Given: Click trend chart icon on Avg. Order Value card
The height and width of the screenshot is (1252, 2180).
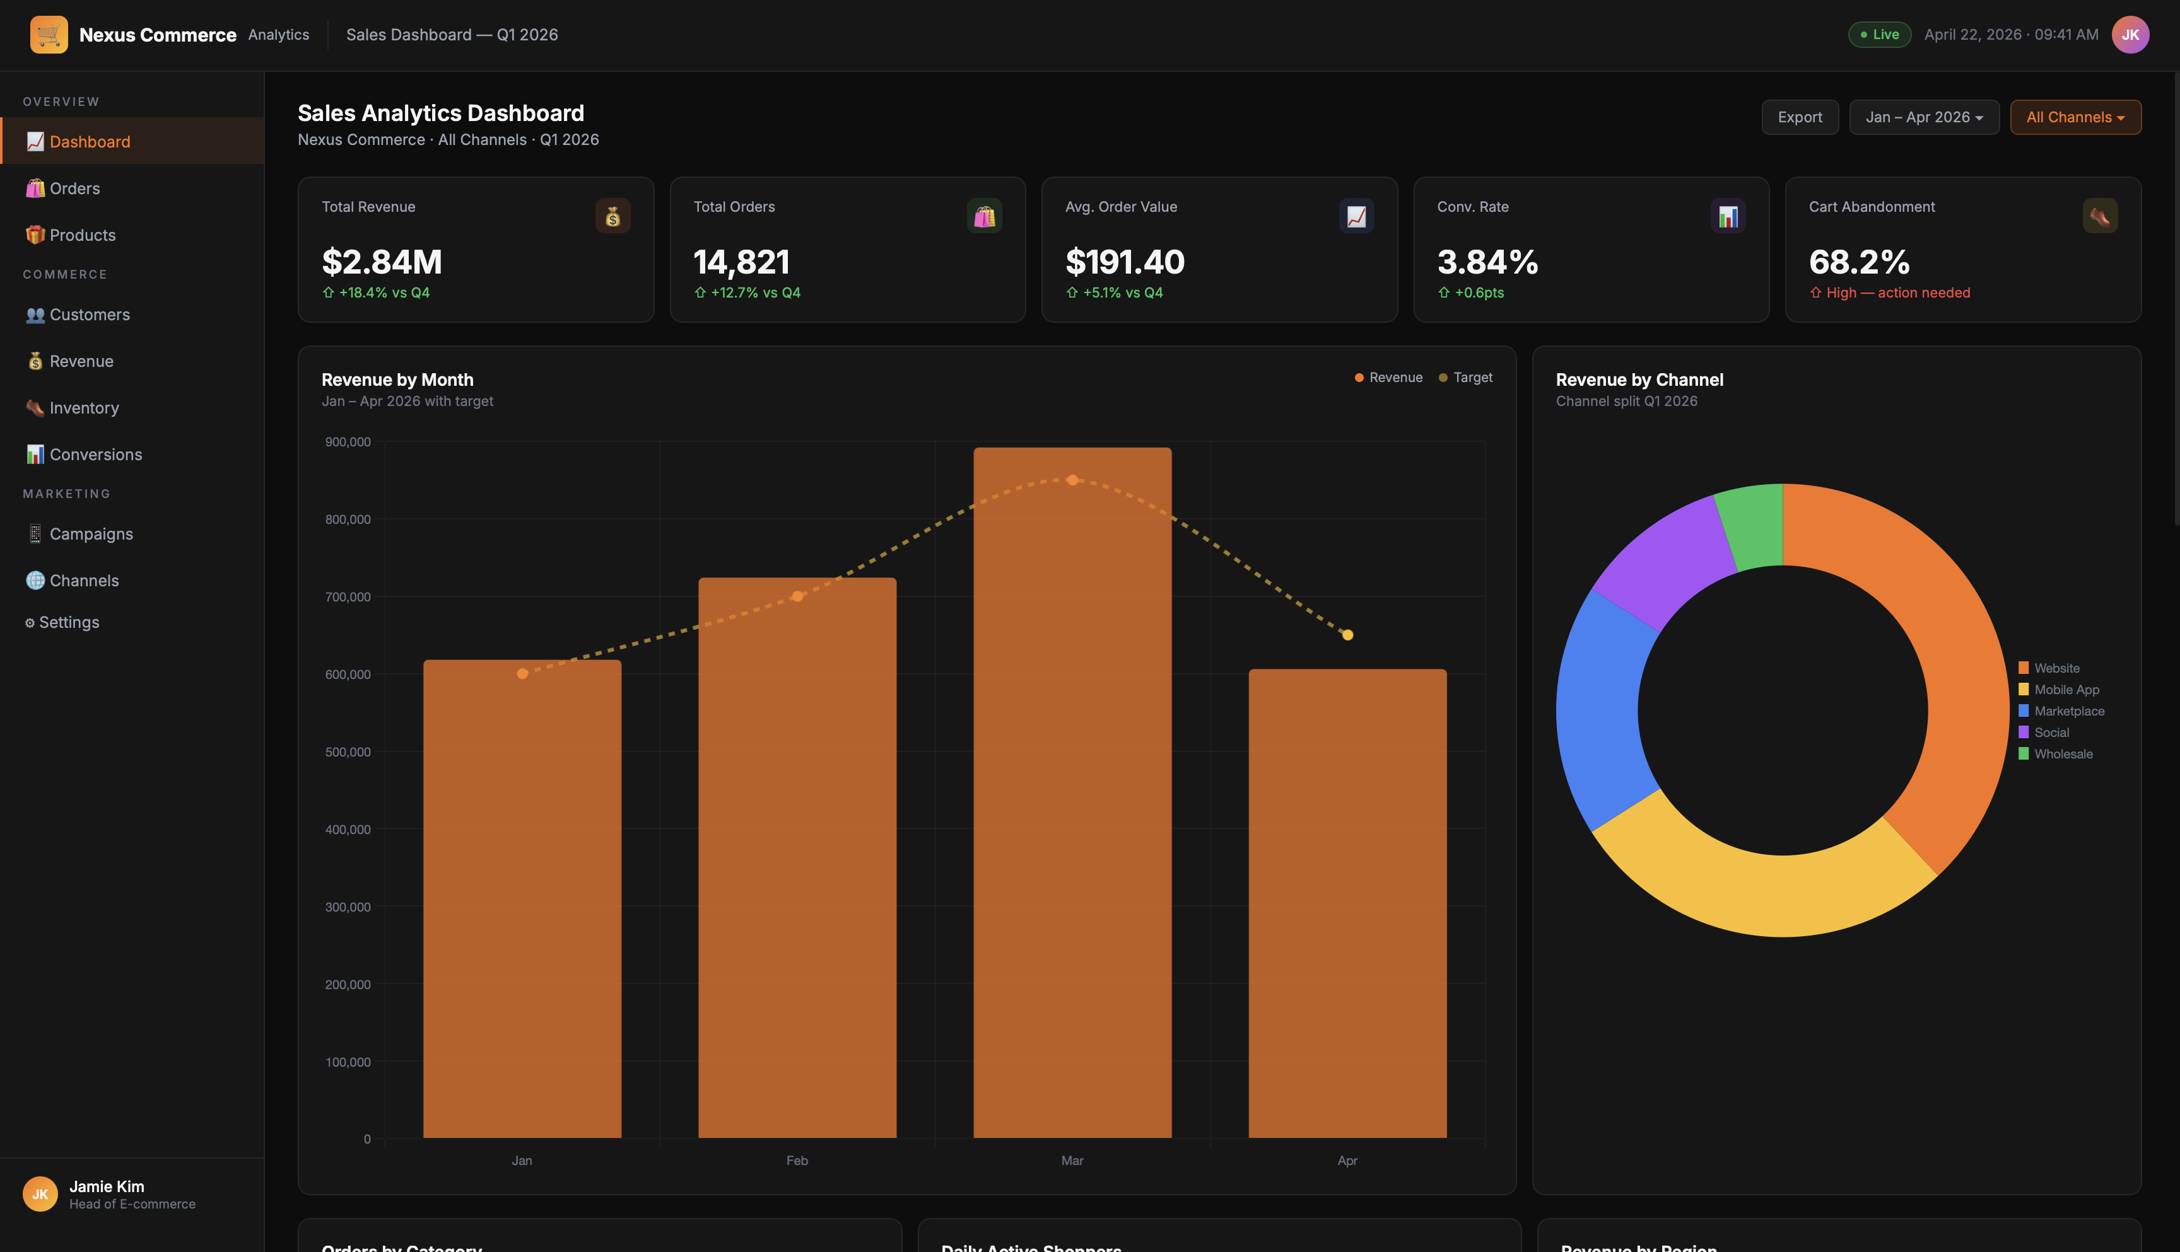Looking at the screenshot, I should point(1356,216).
